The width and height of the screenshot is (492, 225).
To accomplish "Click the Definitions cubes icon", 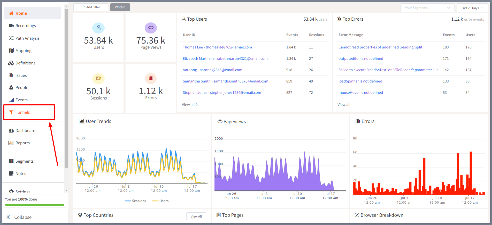I will pyautogui.click(x=11, y=63).
